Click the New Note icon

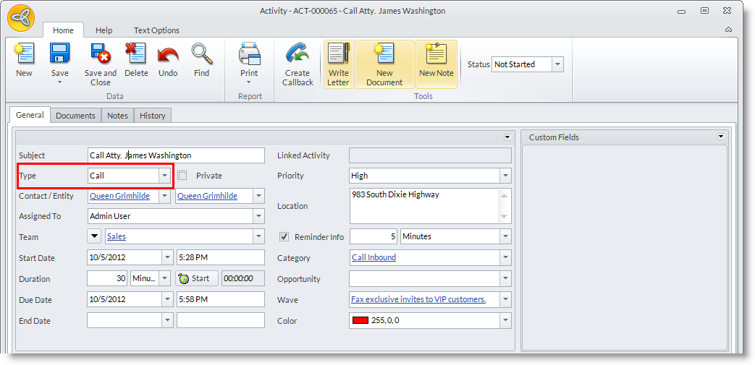[x=436, y=55]
